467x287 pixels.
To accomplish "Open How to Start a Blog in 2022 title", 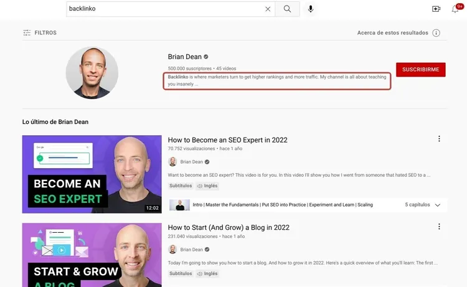I will click(229, 227).
